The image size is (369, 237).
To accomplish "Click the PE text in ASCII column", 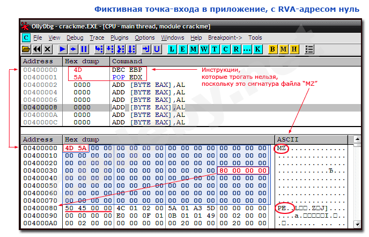I will [x=282, y=208].
